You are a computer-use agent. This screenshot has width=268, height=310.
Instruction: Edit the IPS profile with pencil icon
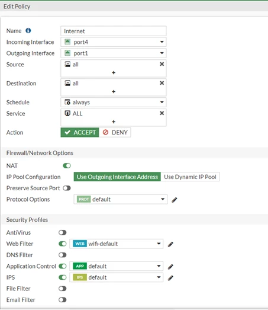coord(170,278)
